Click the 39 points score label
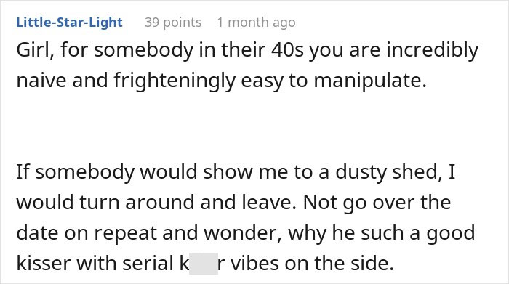The height and width of the screenshot is (284, 509). (x=173, y=23)
